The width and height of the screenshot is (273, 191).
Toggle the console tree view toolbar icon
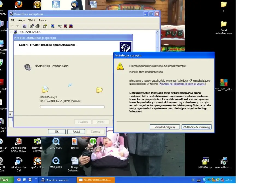(25, 26)
